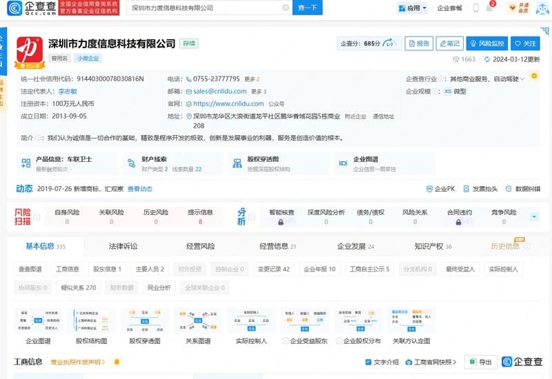Screen dimensions: 552x379
Task: Switch to the 法律诉讼 tab
Action: pyautogui.click(x=123, y=246)
